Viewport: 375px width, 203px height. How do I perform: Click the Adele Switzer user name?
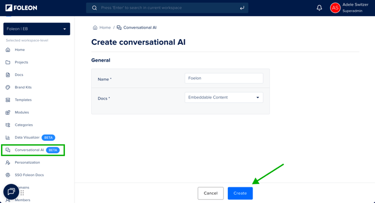tap(355, 4)
